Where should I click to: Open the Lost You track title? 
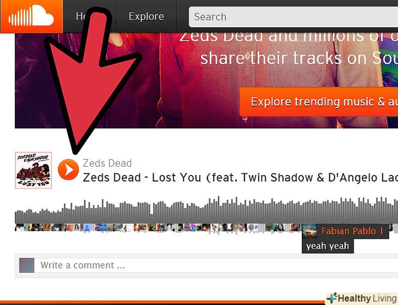click(x=240, y=177)
